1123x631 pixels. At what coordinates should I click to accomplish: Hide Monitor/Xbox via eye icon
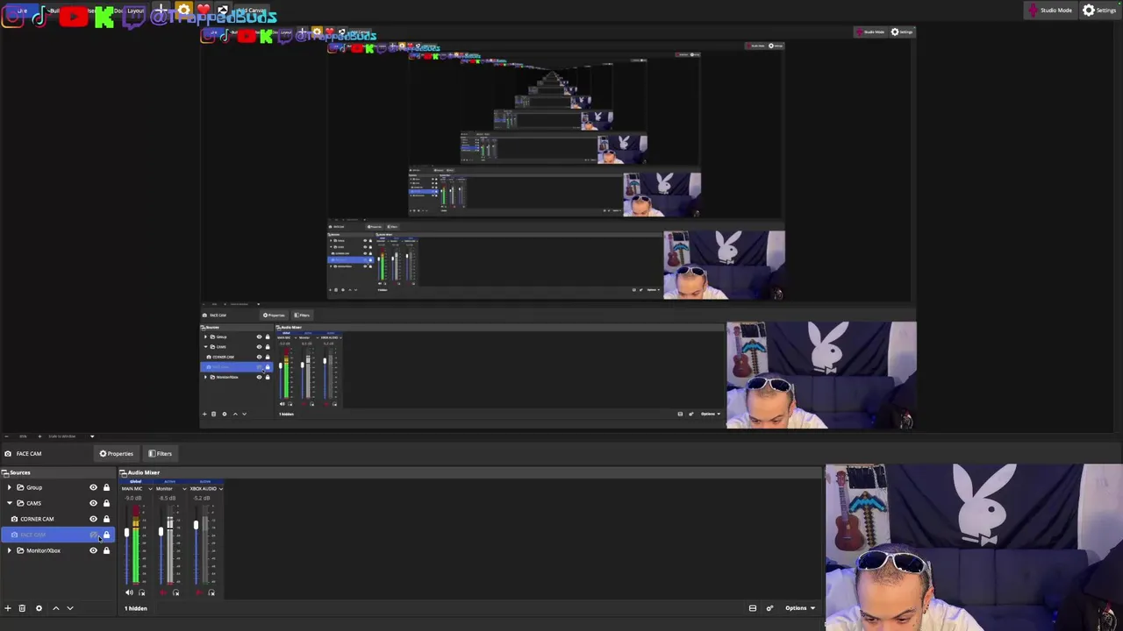coord(93,550)
